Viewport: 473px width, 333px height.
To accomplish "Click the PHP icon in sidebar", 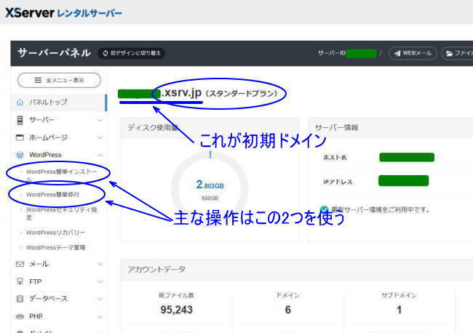I will click(x=20, y=316).
